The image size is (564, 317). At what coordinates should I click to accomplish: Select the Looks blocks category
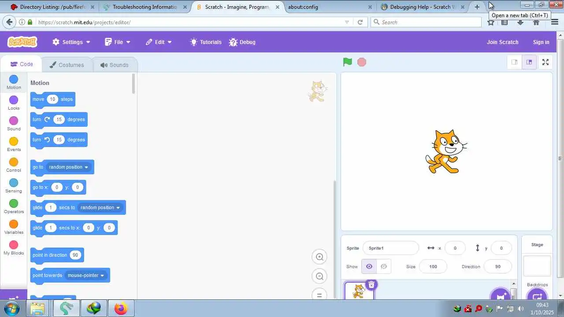(x=14, y=103)
